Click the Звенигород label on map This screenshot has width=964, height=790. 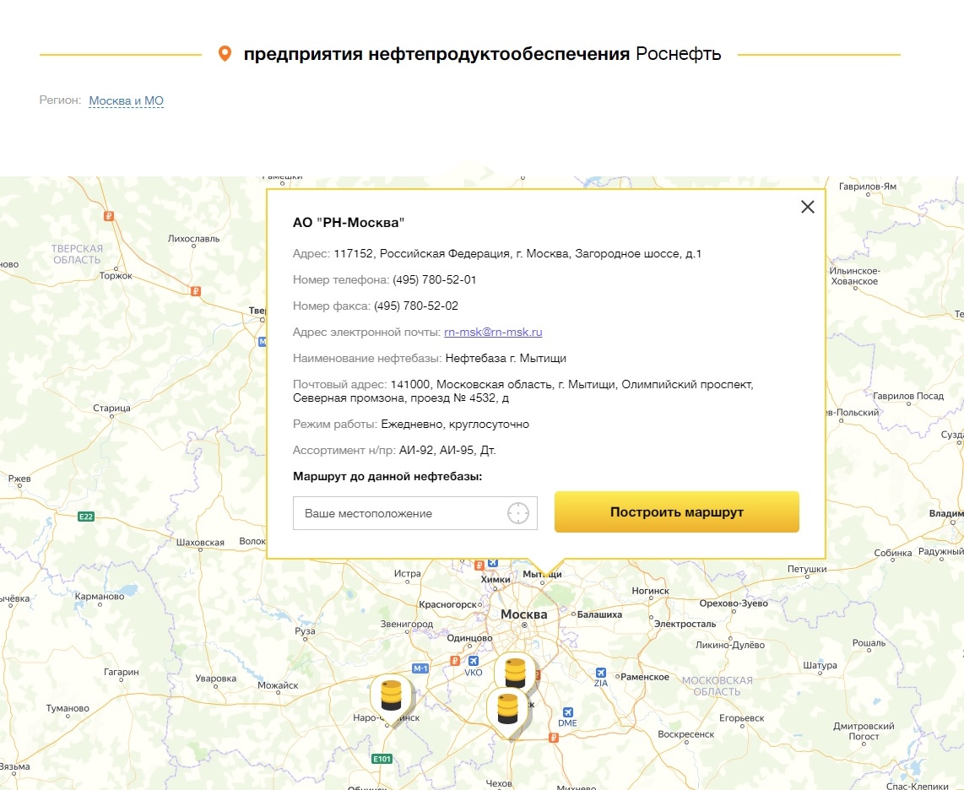tap(406, 624)
